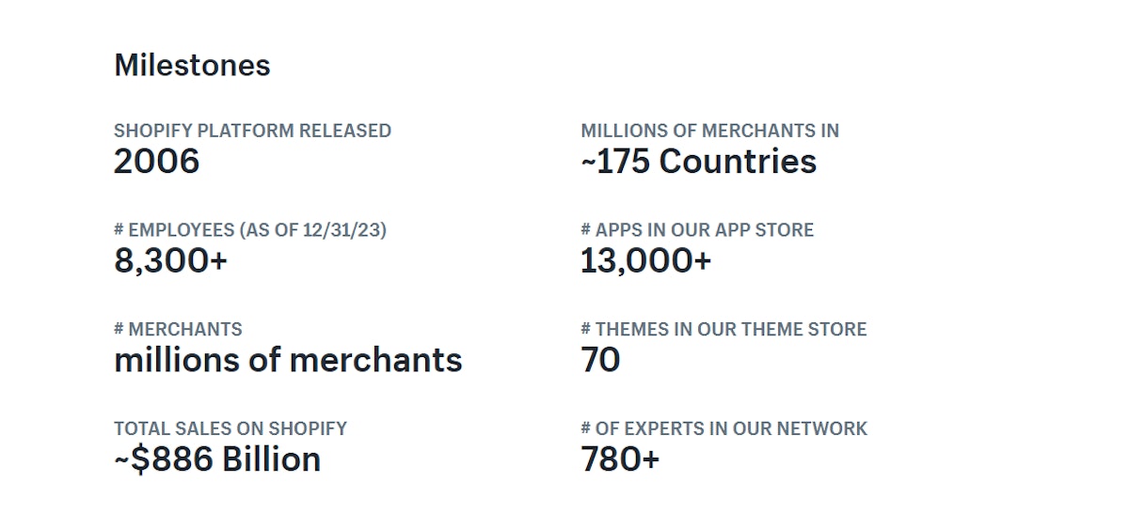This screenshot has height=513, width=1129.
Task: Click the # APPS IN OUR APP STORE label
Action: [697, 230]
